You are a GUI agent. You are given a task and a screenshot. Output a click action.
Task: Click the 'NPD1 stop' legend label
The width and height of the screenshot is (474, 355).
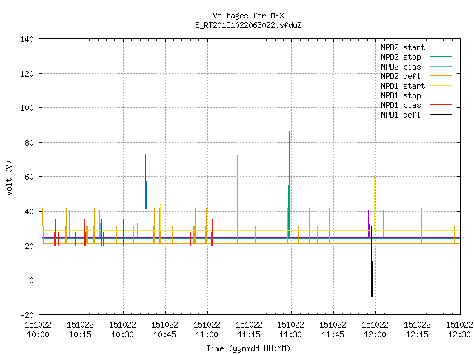401,95
